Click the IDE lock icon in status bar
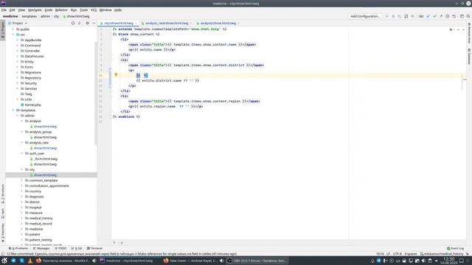The width and height of the screenshot is (472, 265). (x=468, y=254)
